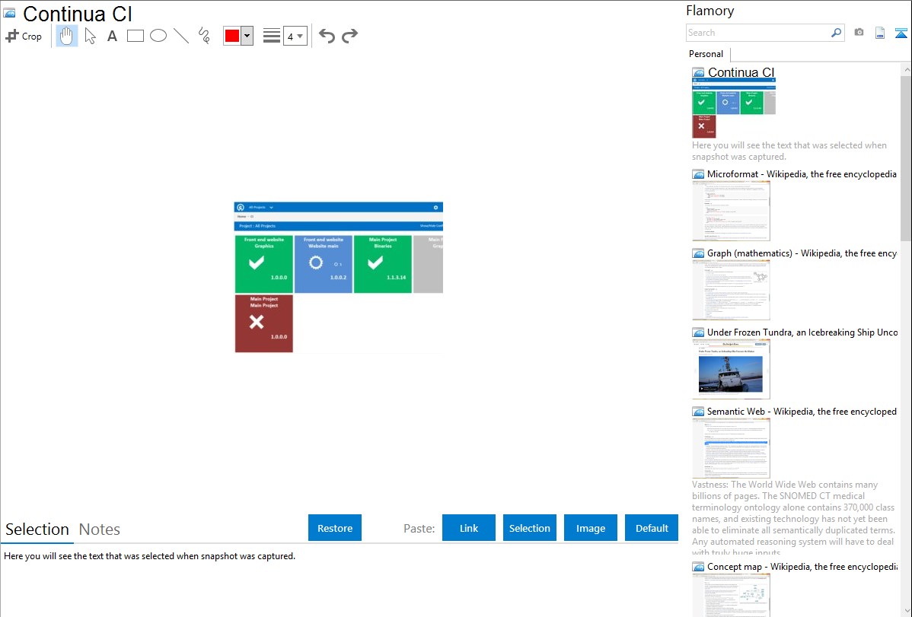This screenshot has height=617, width=912.
Task: Click the sidebar scrollbar up arrow
Action: point(907,69)
